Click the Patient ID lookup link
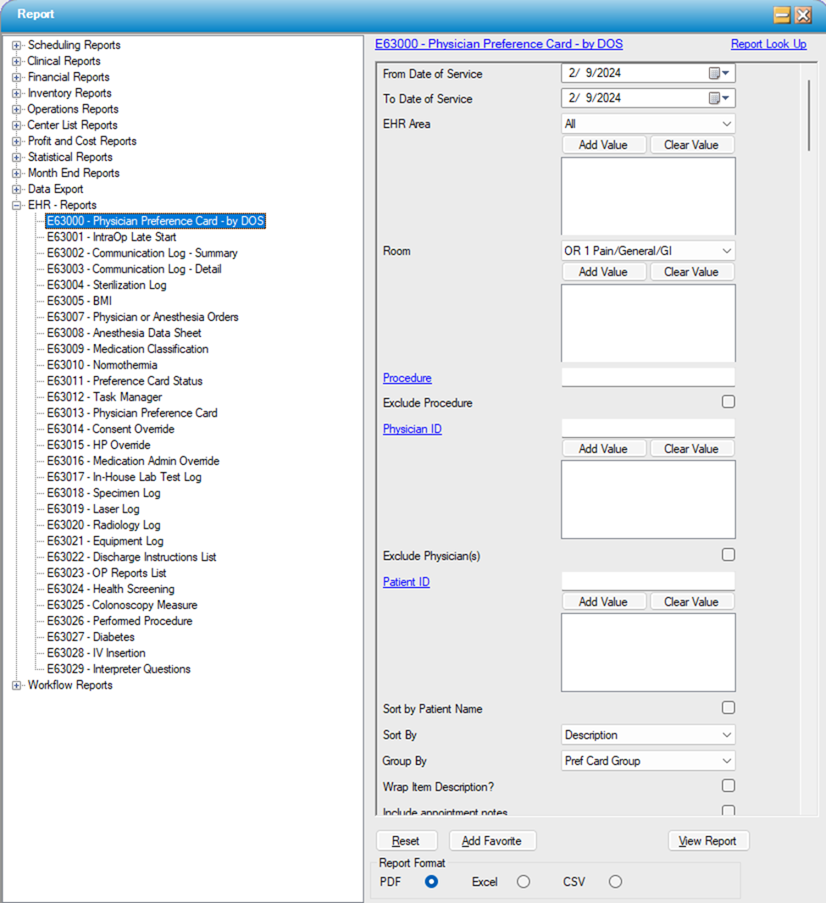 tap(406, 582)
